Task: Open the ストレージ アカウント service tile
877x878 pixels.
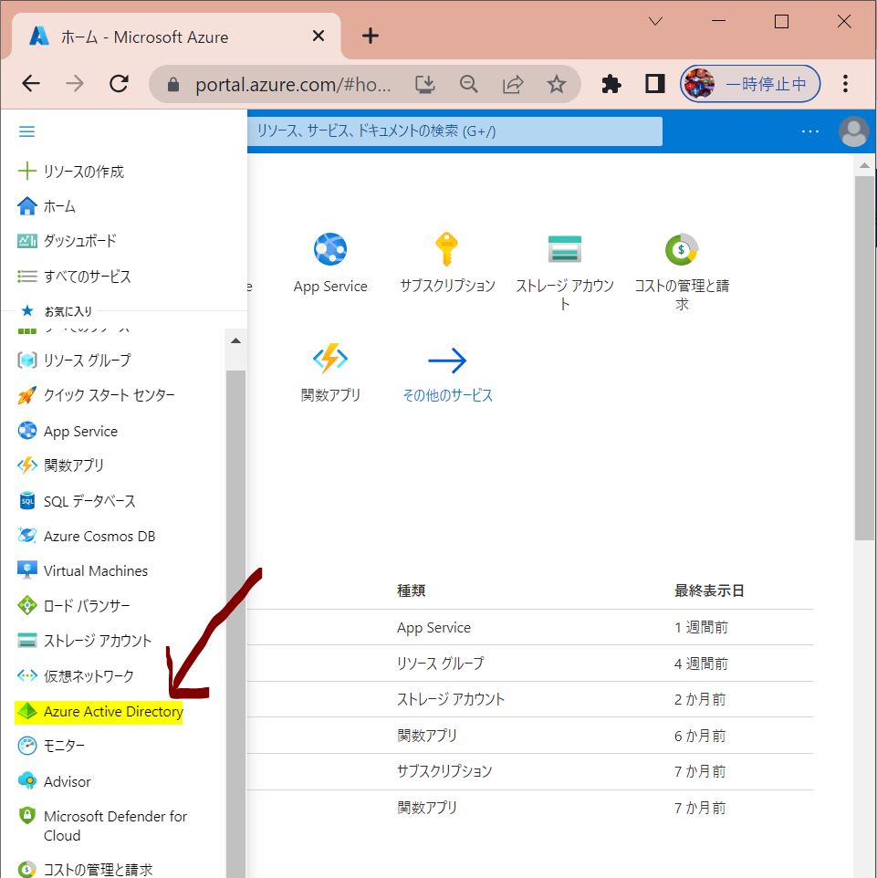Action: (564, 249)
